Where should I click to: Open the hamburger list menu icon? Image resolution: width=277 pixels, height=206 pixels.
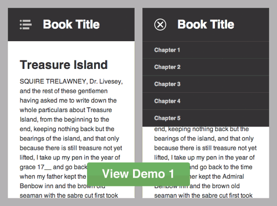[x=25, y=24]
